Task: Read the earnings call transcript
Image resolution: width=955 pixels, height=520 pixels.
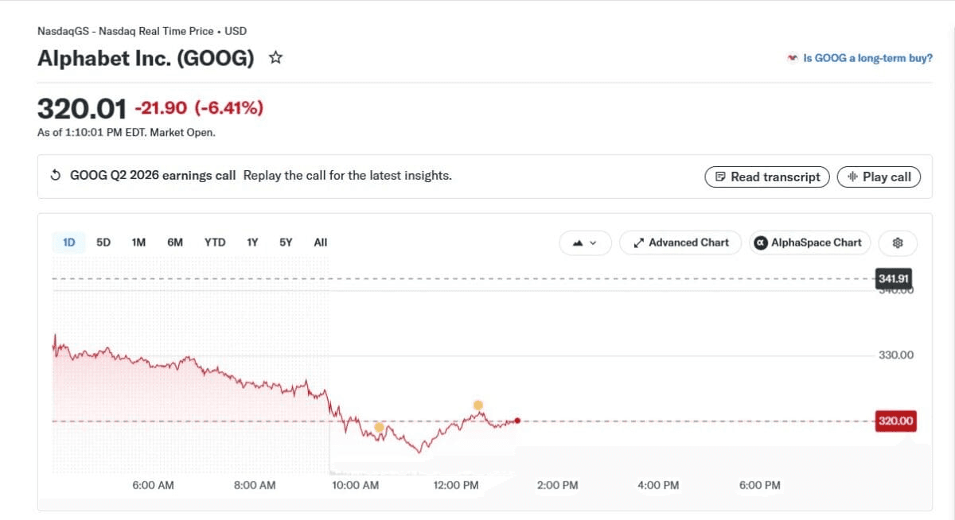Action: pyautogui.click(x=767, y=177)
